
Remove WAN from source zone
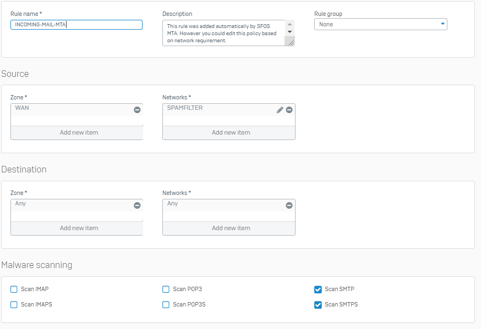(137, 110)
